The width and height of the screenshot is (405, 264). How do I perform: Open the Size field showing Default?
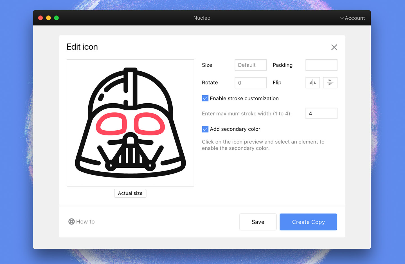(x=250, y=65)
